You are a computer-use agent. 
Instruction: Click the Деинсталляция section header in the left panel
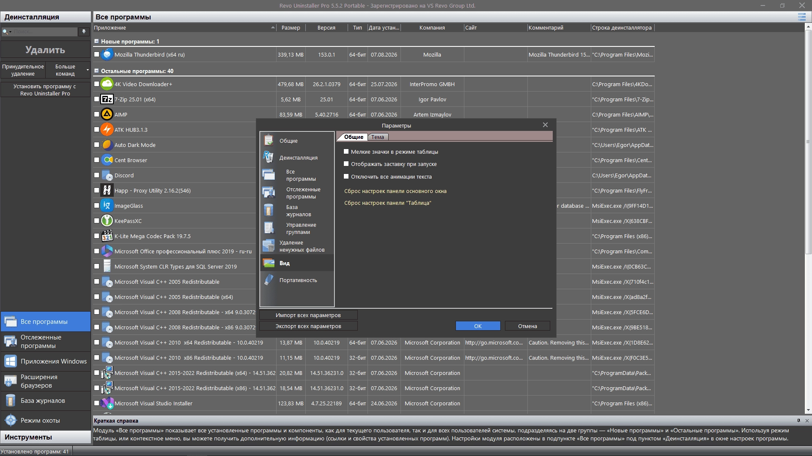click(x=46, y=17)
